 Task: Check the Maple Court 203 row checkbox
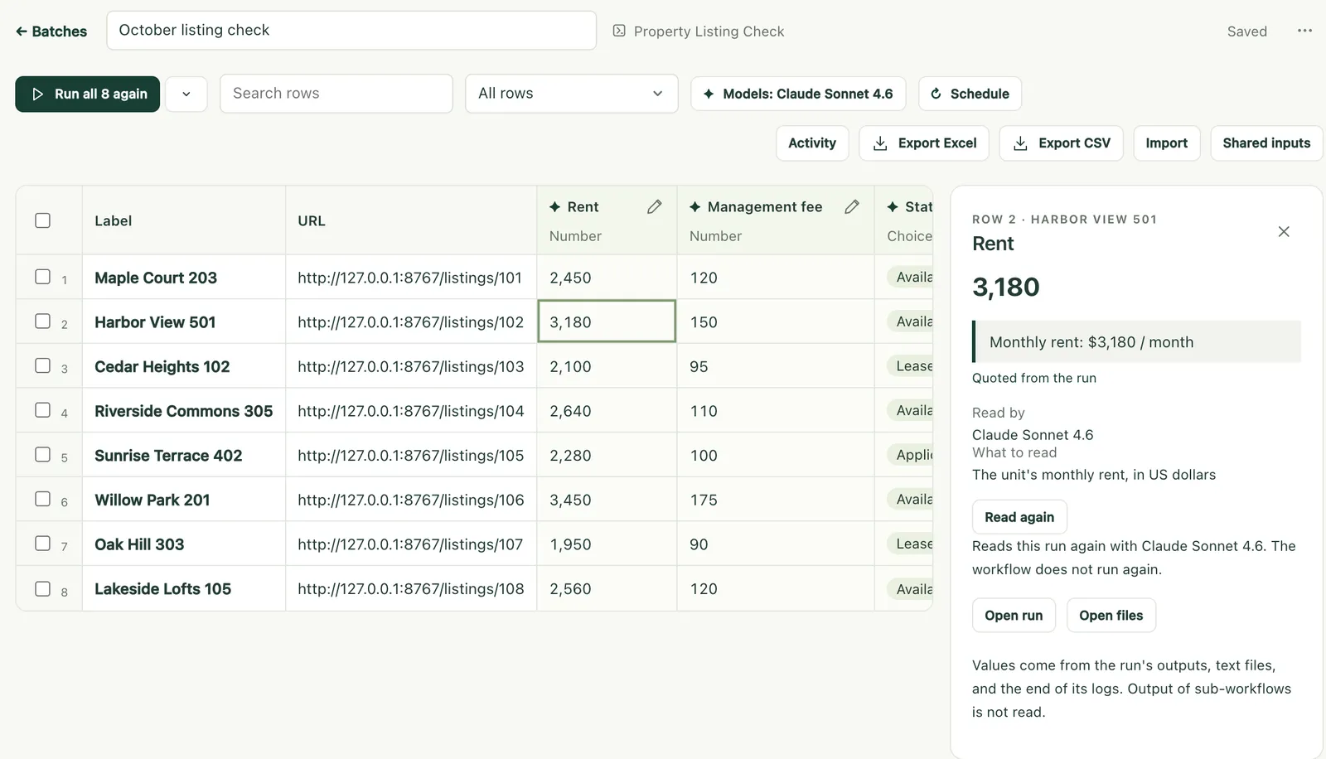coord(43,277)
